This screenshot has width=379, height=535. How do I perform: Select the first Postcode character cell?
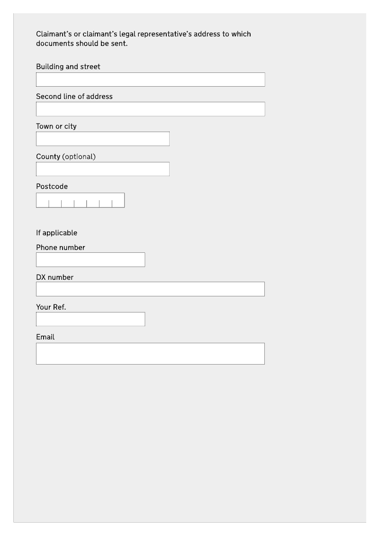pyautogui.click(x=43, y=200)
